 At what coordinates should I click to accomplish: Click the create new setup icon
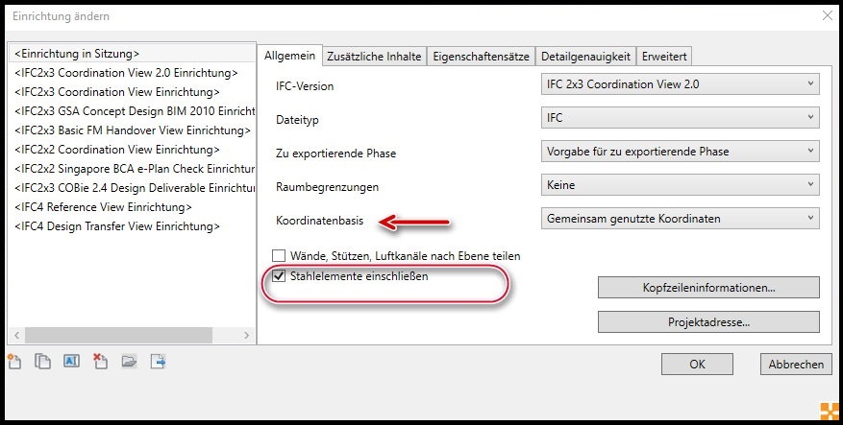coord(13,362)
